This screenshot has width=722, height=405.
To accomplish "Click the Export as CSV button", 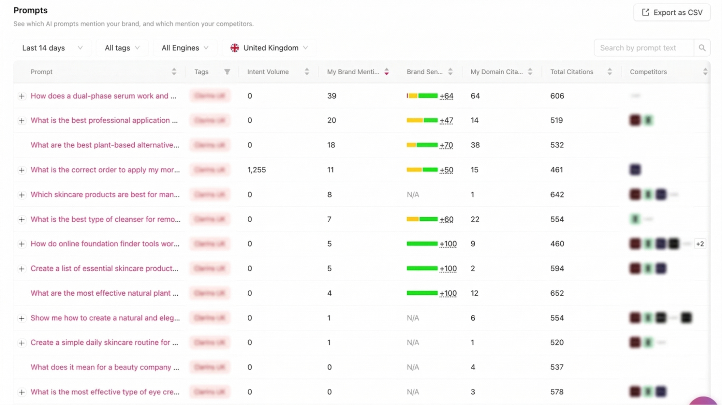I will 672,13.
